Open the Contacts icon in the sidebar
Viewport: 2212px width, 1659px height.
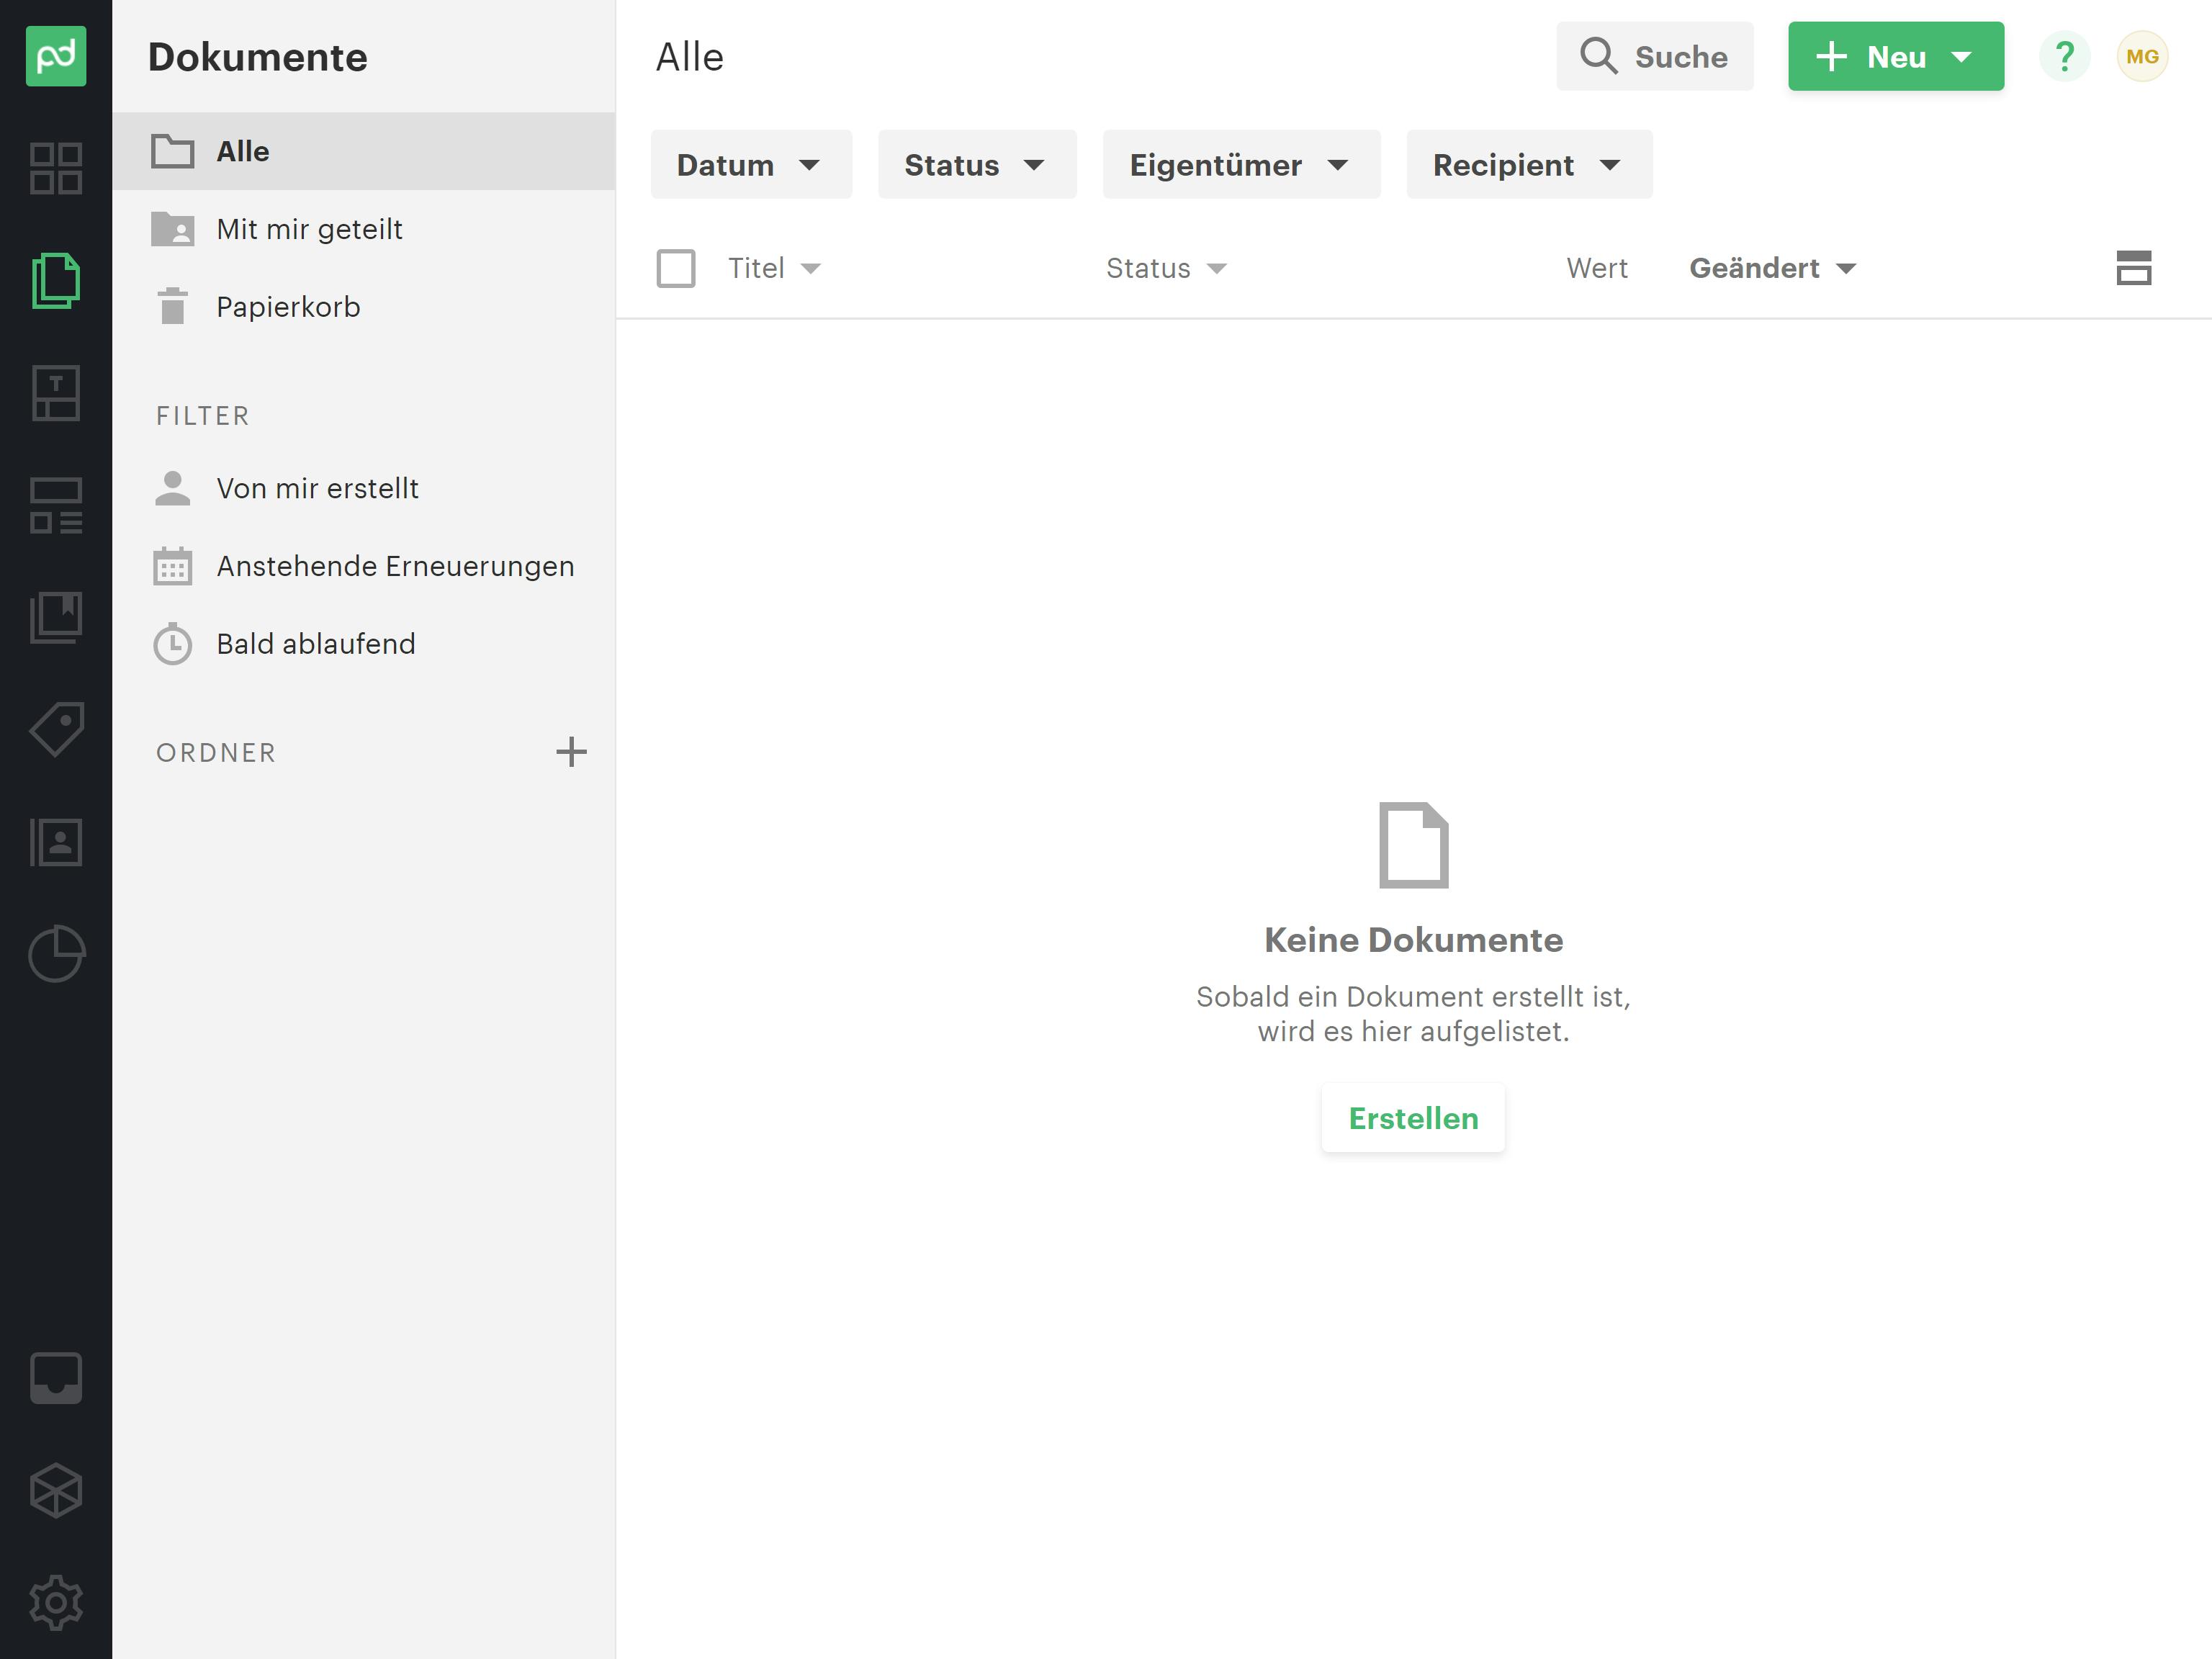coord(55,842)
